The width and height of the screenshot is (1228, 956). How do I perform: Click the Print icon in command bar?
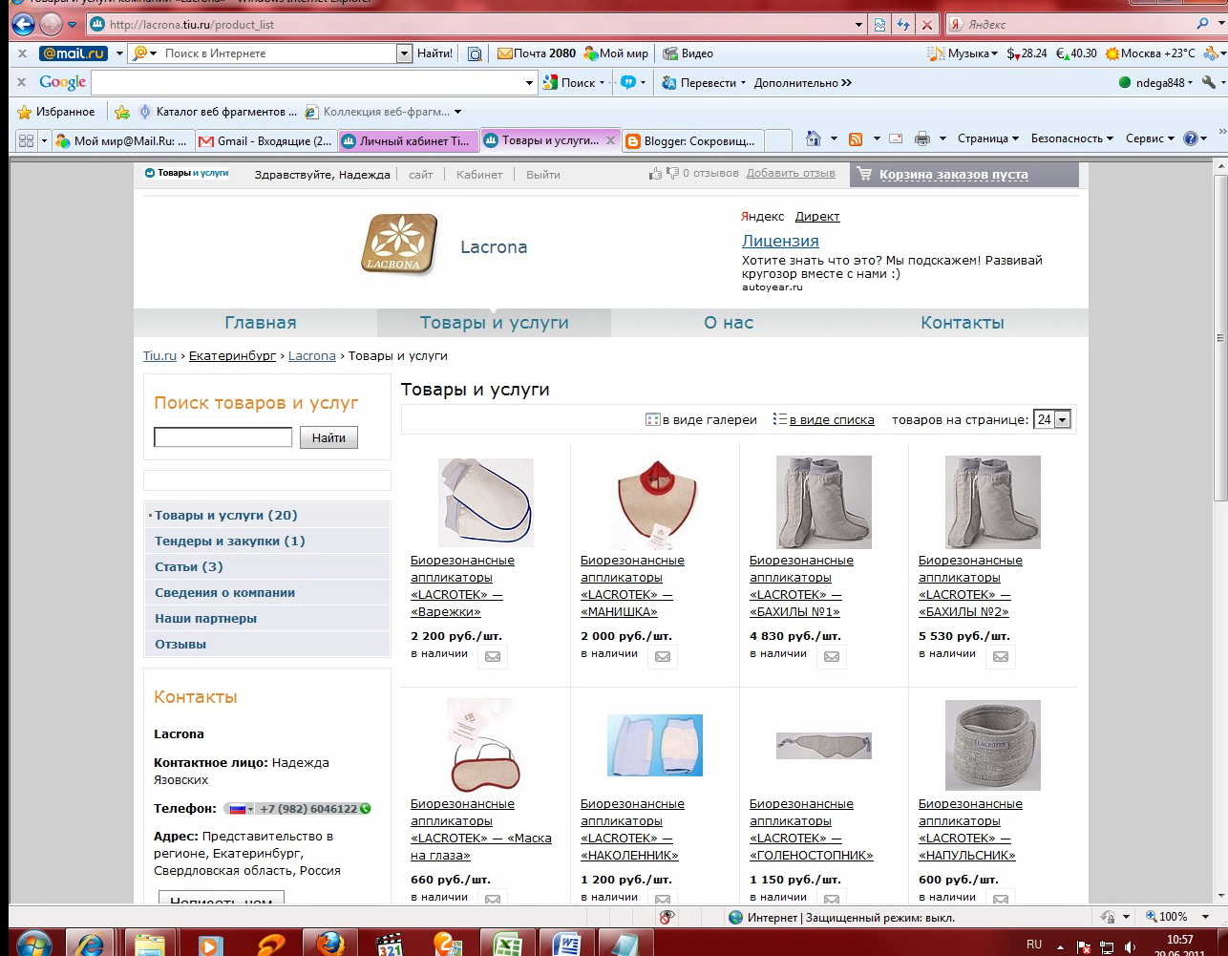point(921,138)
